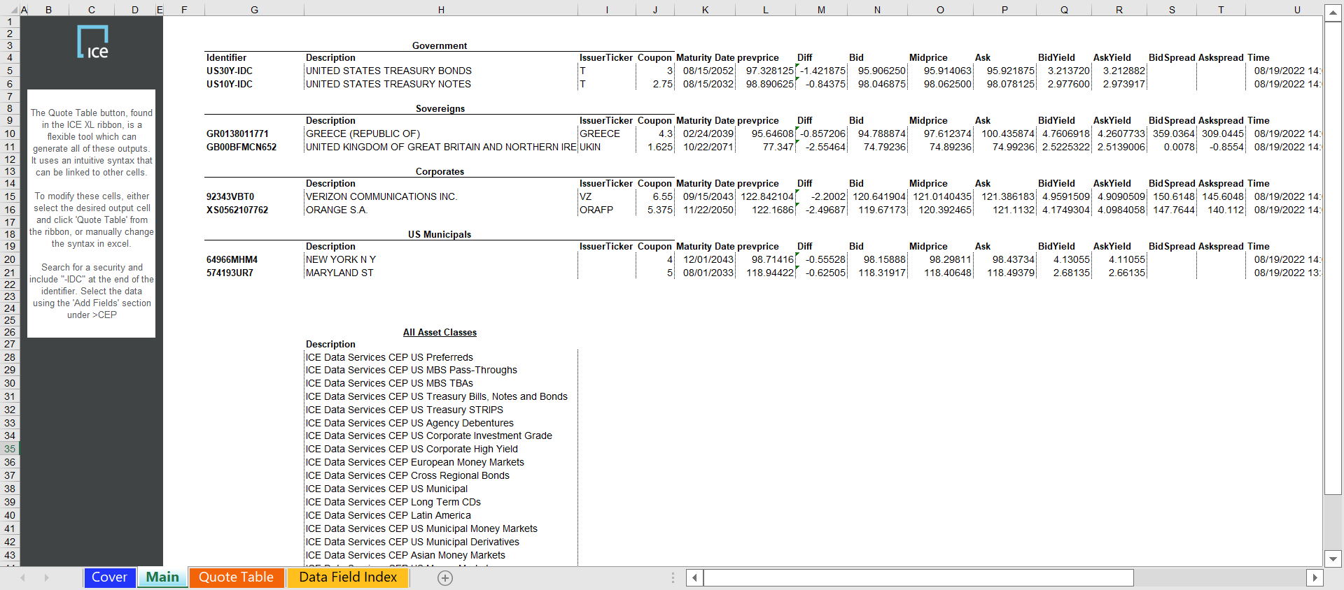Click horizontal scrollbar right arrow
Viewport: 1344px width, 590px height.
1315,578
